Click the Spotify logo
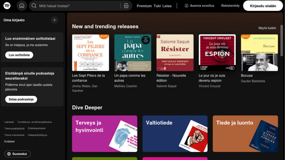This screenshot has height=160, width=285. 7,6
